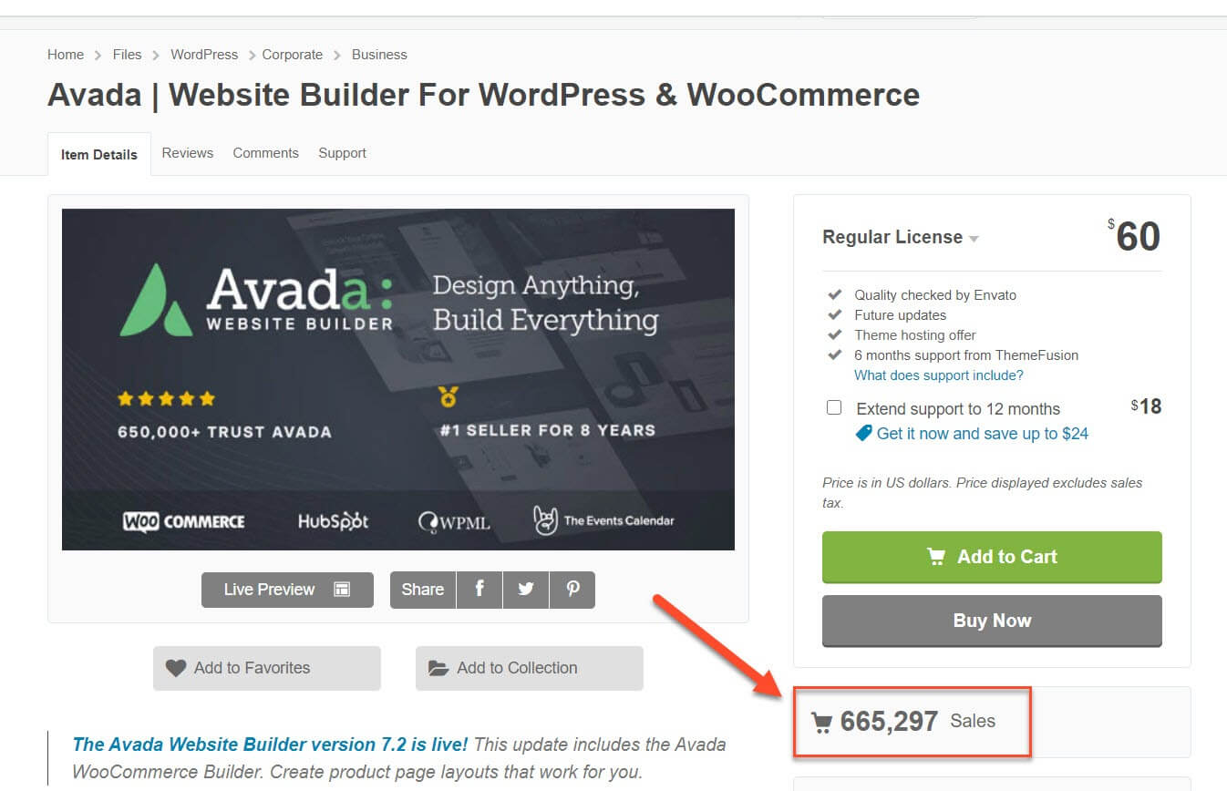Expand the Regular License dropdown arrow
1227x791 pixels.
coord(974,239)
